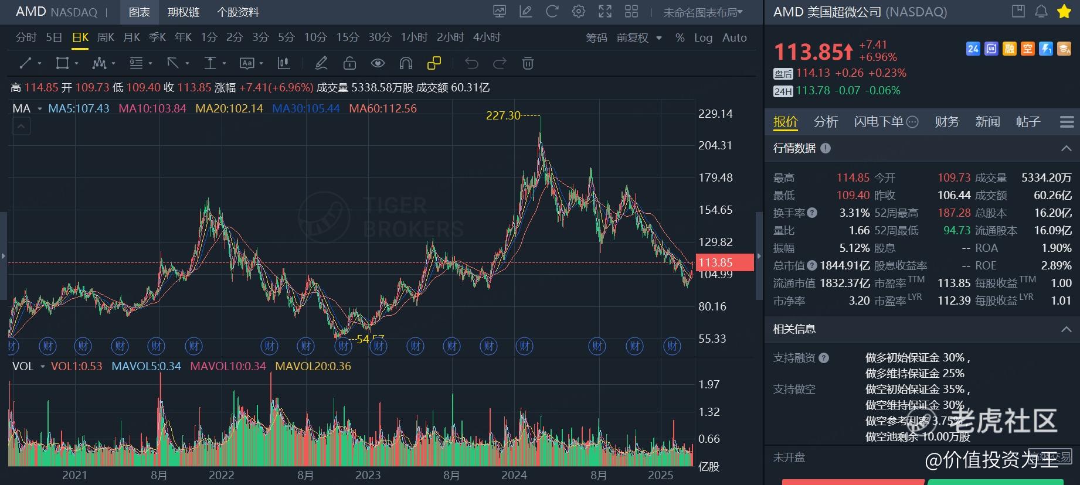Open the multi-chart grid layout icon

pos(631,12)
